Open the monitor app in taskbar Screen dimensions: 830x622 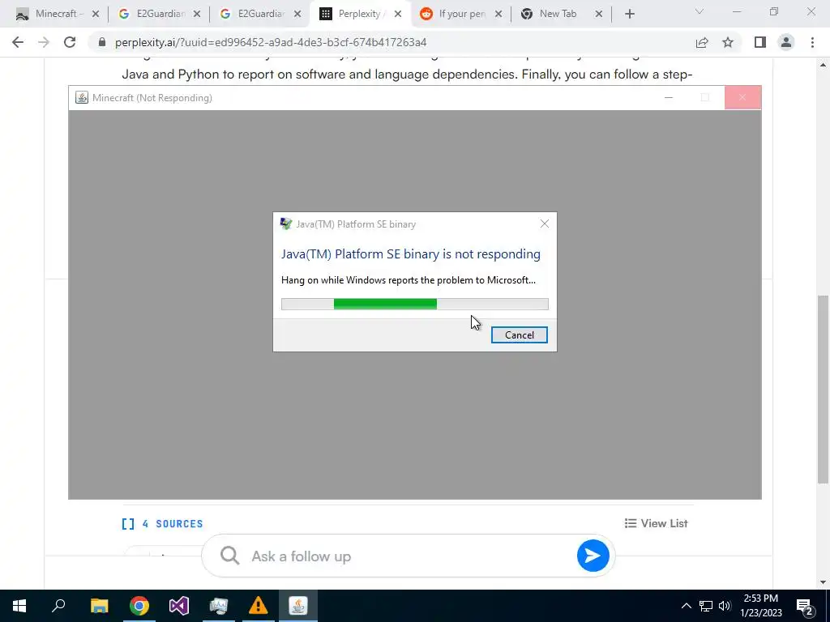click(219, 606)
